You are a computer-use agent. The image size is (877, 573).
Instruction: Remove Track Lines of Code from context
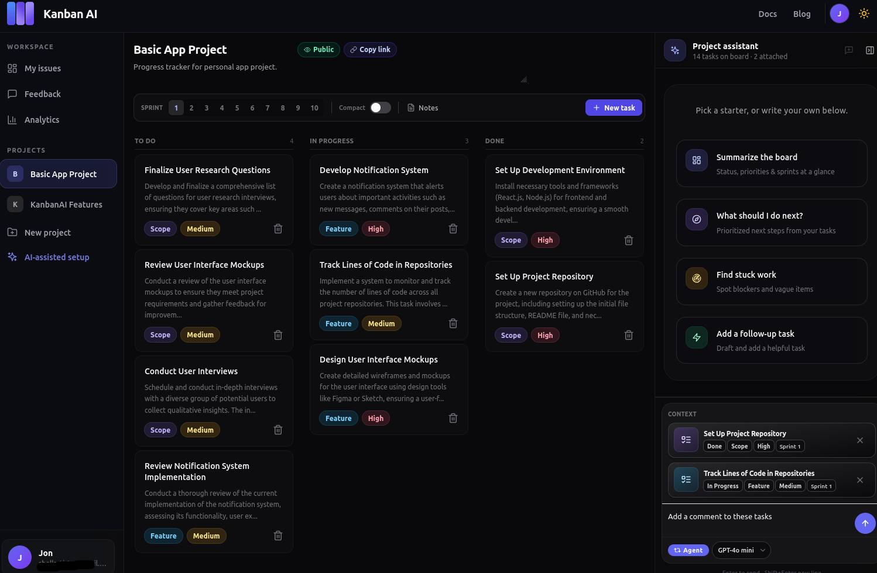(x=860, y=480)
